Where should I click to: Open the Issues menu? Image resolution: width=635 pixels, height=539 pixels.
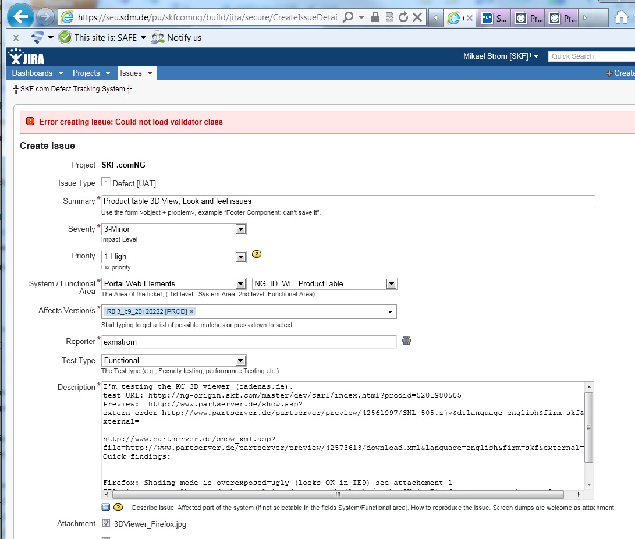click(131, 73)
